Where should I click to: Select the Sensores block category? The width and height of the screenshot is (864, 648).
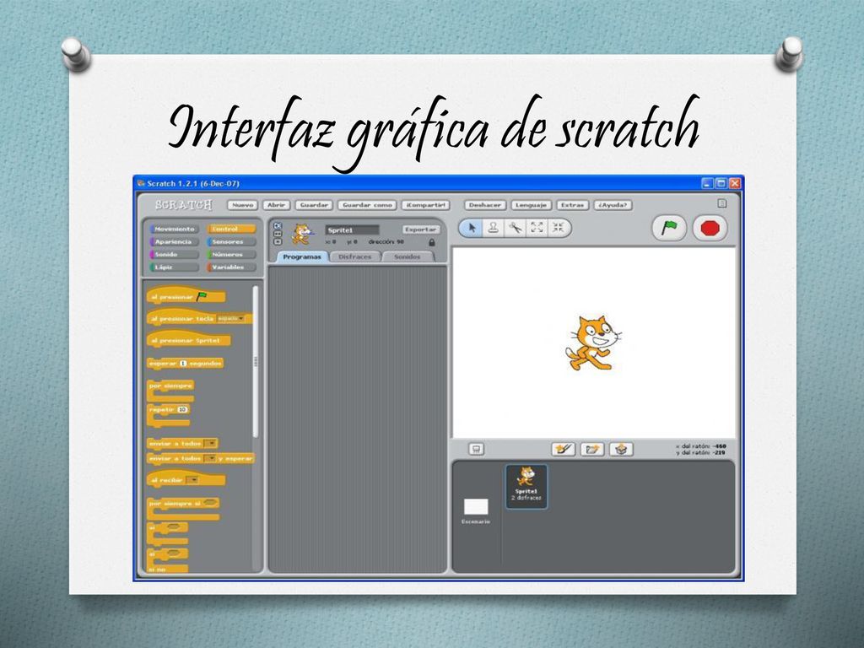(x=231, y=241)
